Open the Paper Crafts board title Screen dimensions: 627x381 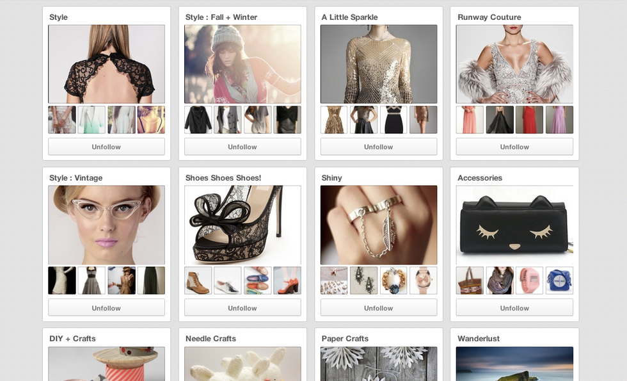click(x=345, y=339)
